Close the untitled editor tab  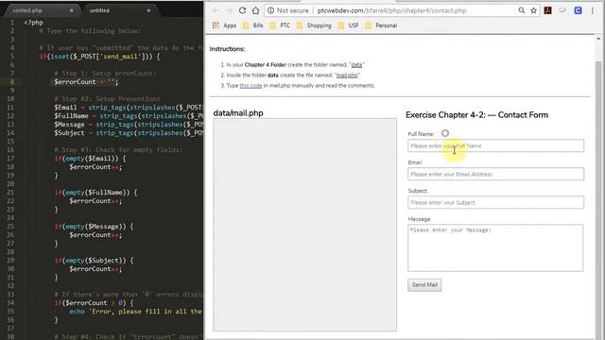tap(148, 10)
